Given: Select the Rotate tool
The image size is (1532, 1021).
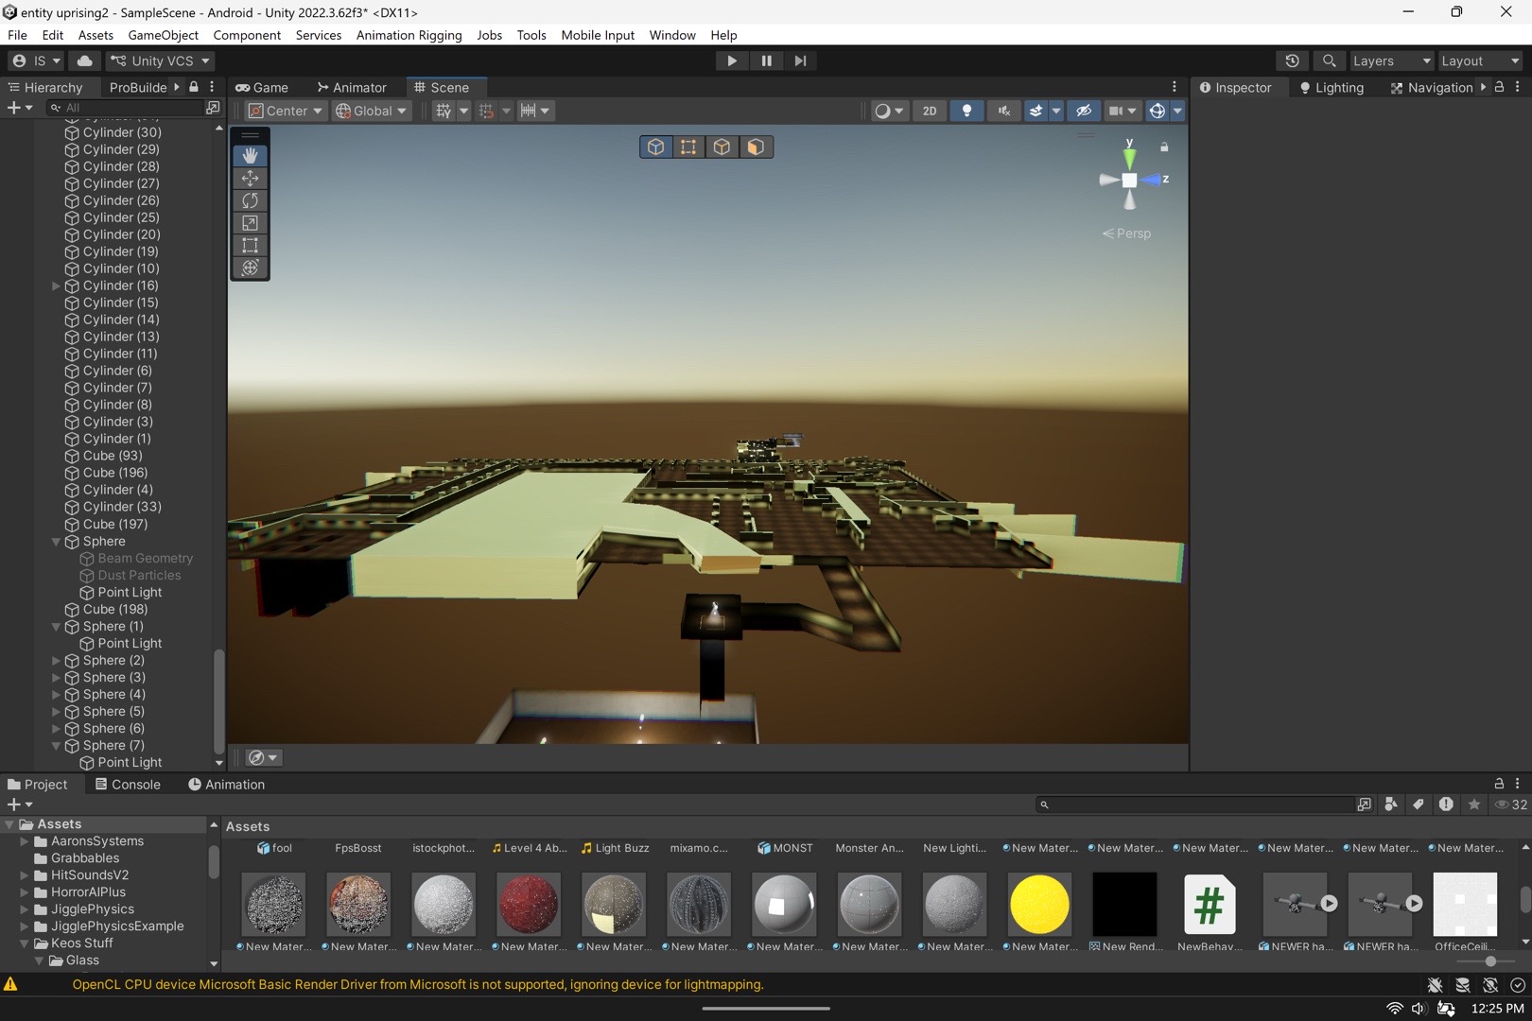Looking at the screenshot, I should coord(250,200).
